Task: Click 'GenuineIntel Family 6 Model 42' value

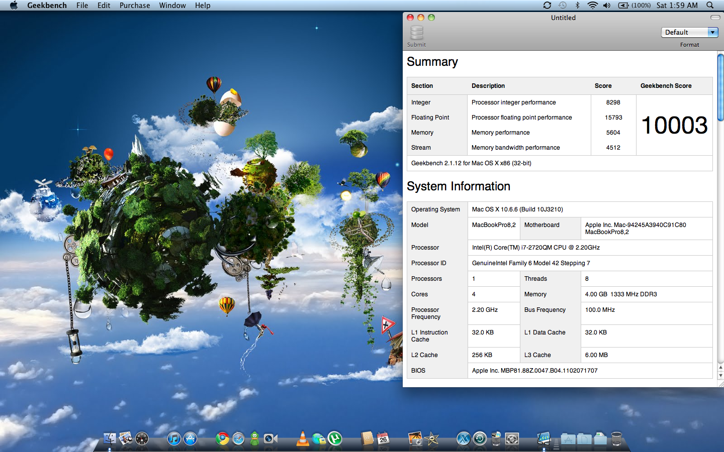Action: pos(531,263)
